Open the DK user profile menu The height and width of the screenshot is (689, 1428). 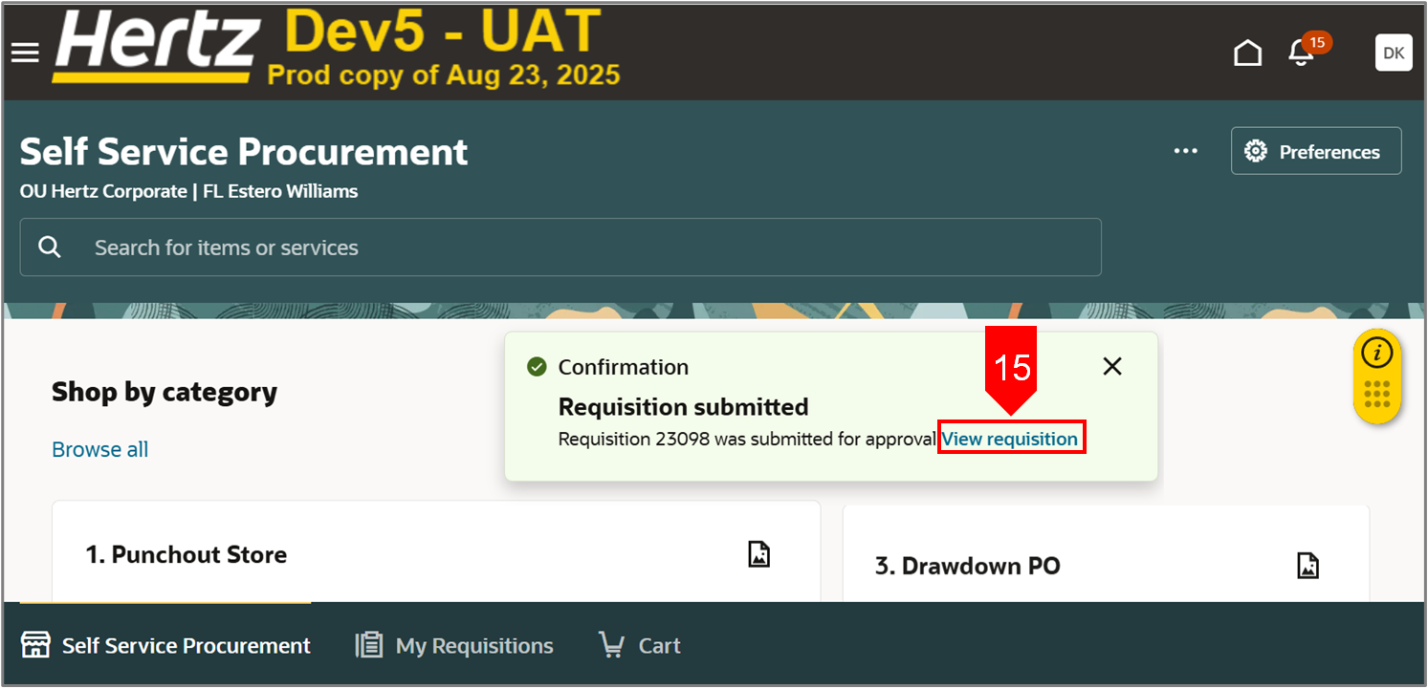[x=1394, y=53]
